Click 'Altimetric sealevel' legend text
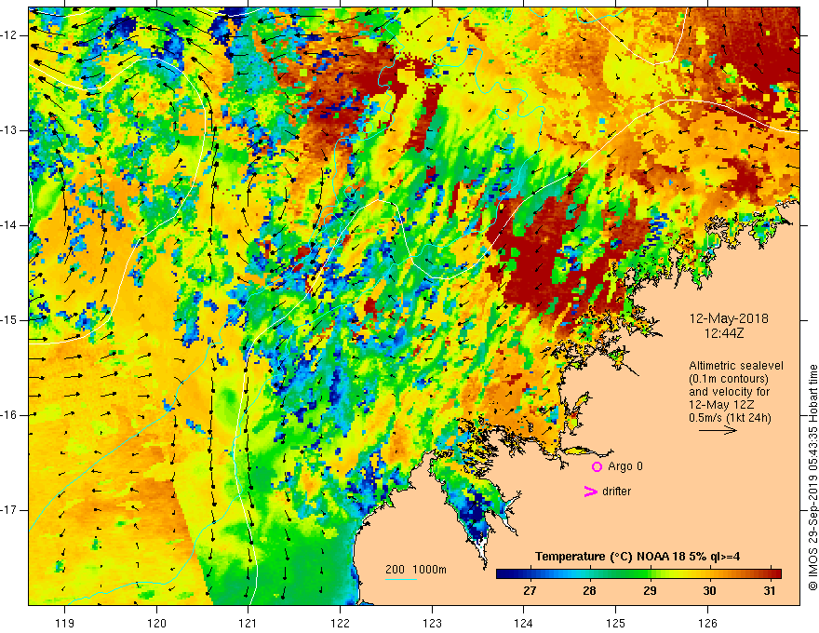The image size is (819, 633). (736, 366)
